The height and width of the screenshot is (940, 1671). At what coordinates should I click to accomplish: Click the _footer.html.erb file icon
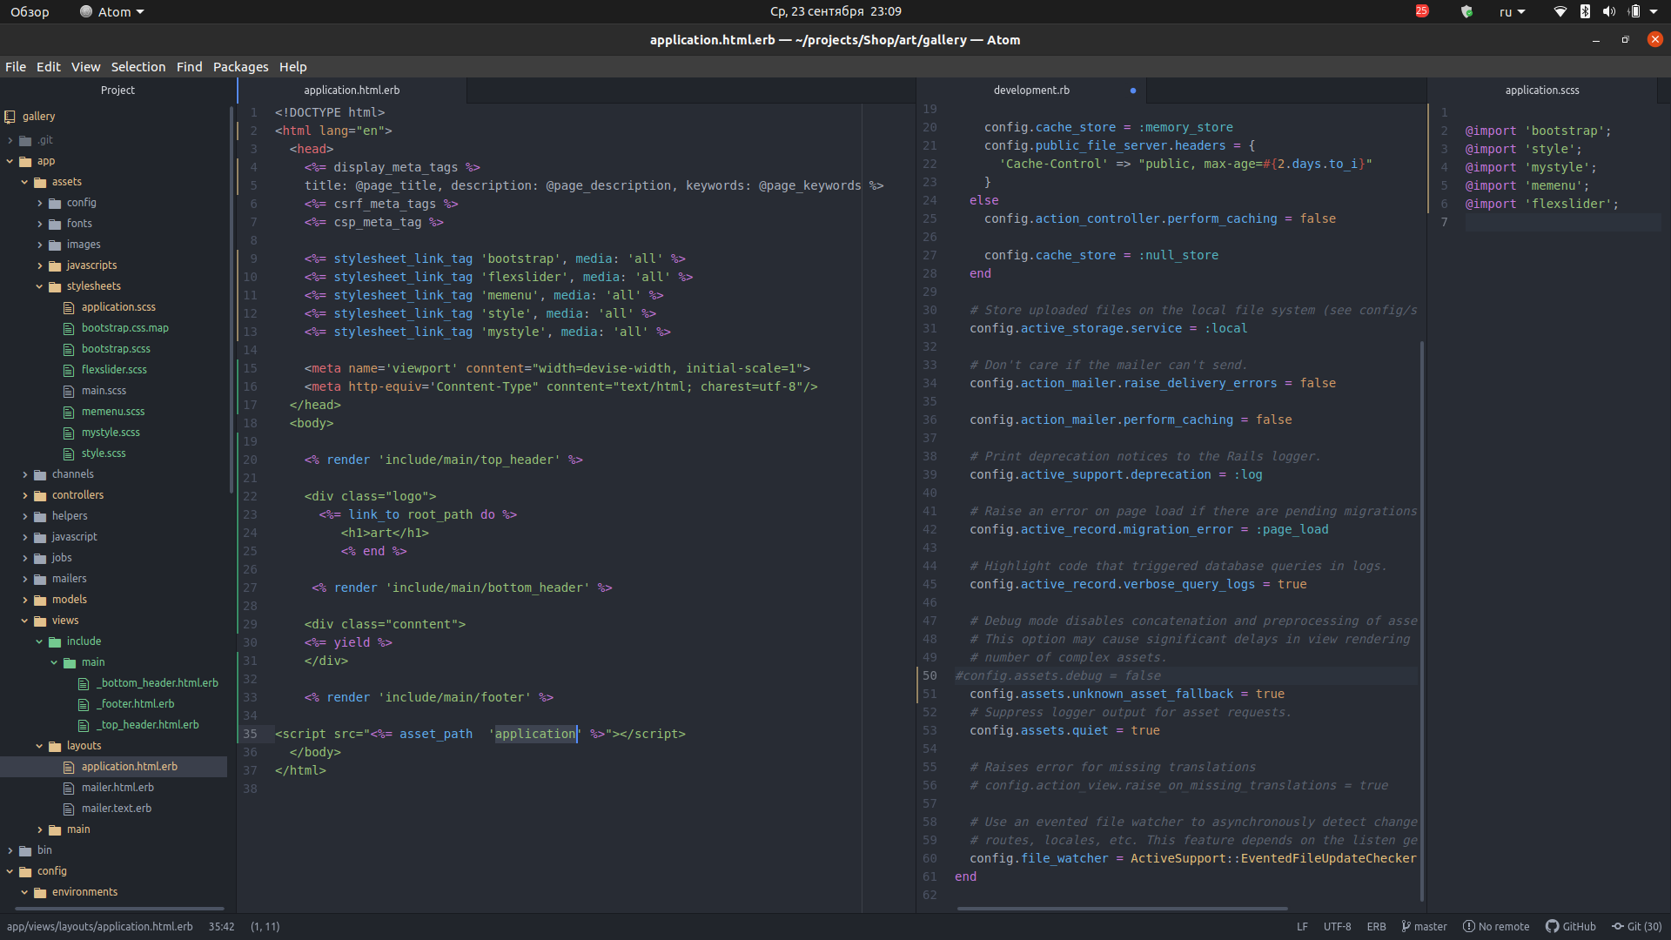click(84, 704)
